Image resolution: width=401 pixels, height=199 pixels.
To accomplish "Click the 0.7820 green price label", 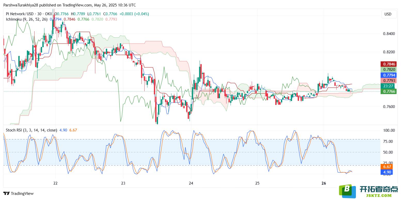I will [x=389, y=70].
